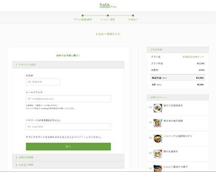Expand section 2 お届け先情報

click(x=68, y=157)
